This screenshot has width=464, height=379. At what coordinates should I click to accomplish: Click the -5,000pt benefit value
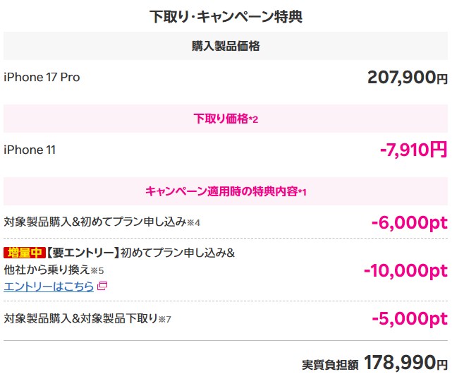[409, 318]
